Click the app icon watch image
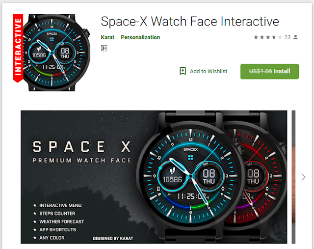 click(x=57, y=53)
